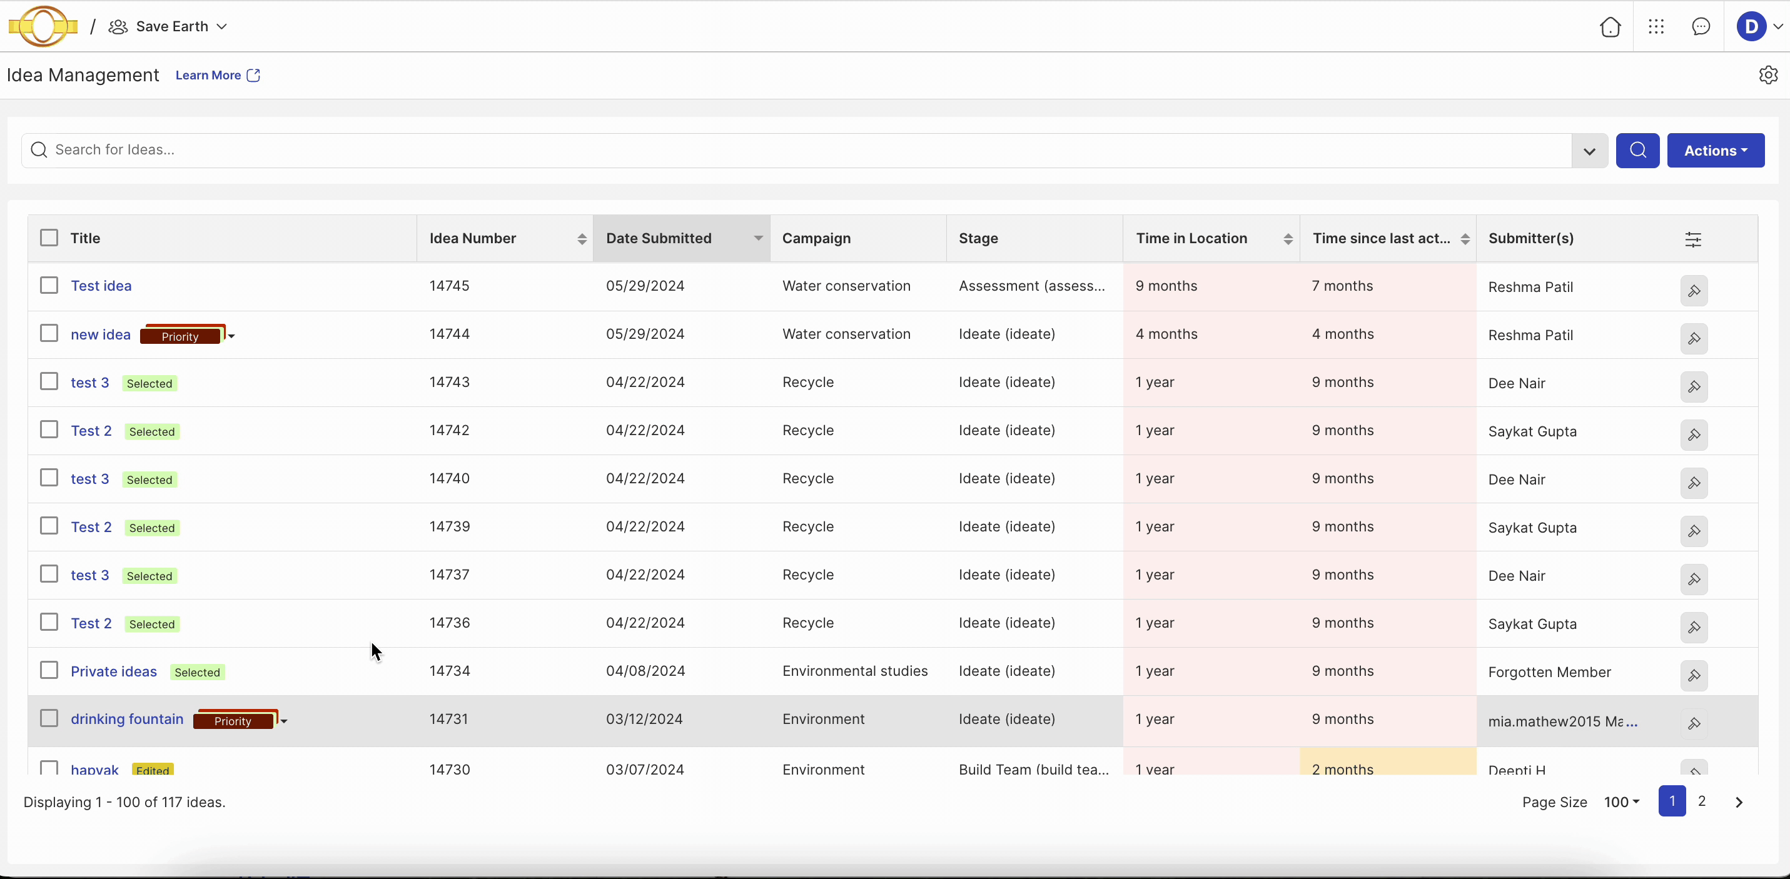Pin idea 14739 row
Screen dimensions: 1790x879
1694,531
